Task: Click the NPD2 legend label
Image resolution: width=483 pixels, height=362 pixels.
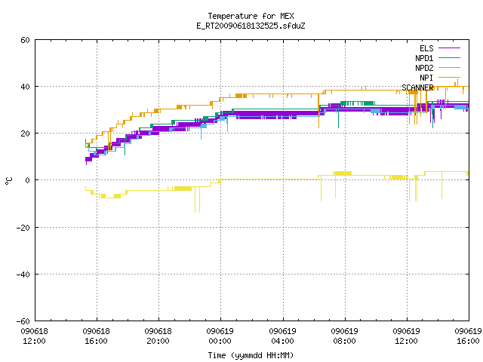Action: [424, 68]
